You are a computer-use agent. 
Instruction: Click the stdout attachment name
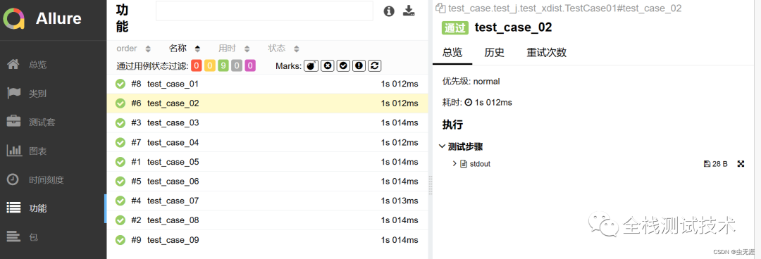coord(480,164)
